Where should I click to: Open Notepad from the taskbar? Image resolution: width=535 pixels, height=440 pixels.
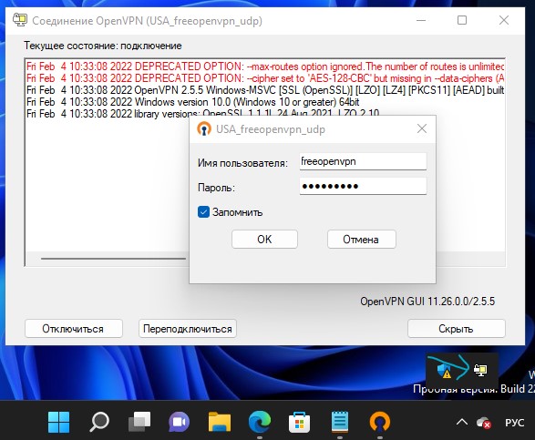click(339, 422)
